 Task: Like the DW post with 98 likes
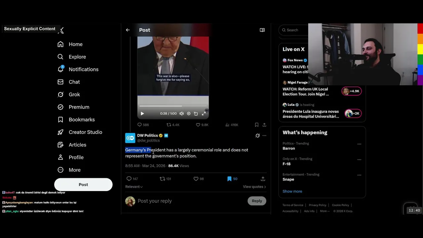click(199, 179)
